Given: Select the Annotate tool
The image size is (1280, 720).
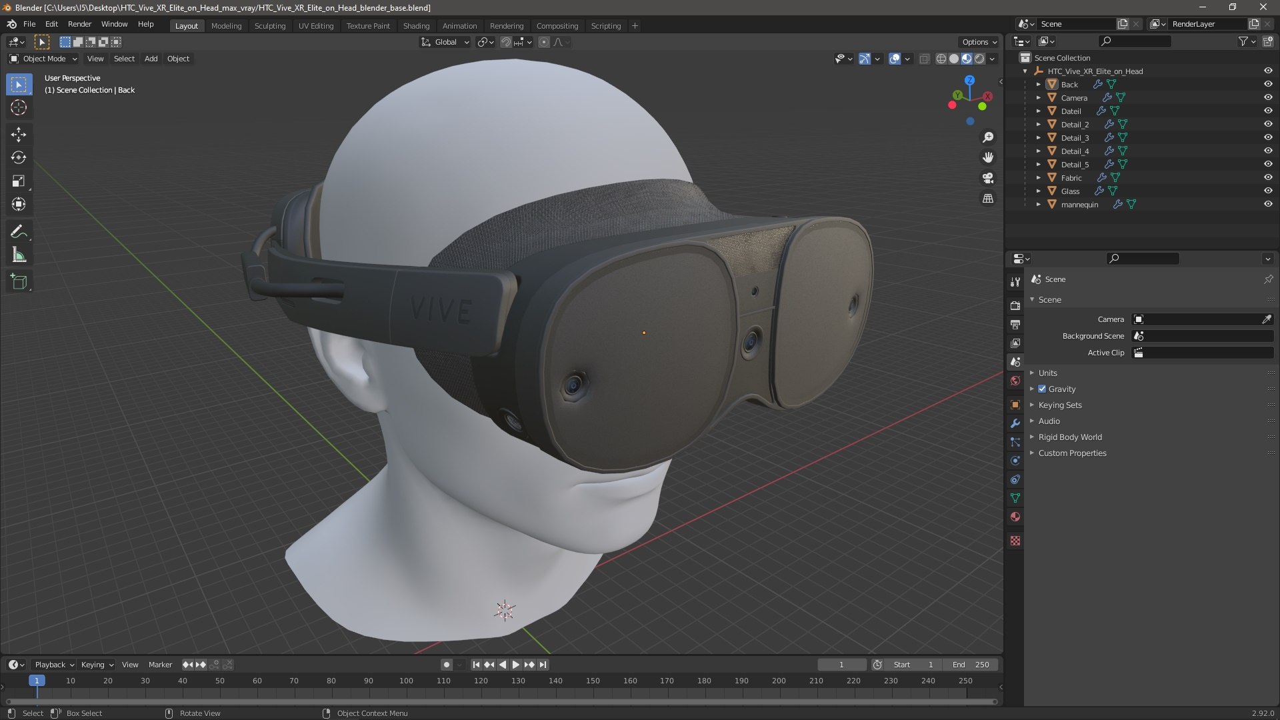Looking at the screenshot, I should 19,232.
